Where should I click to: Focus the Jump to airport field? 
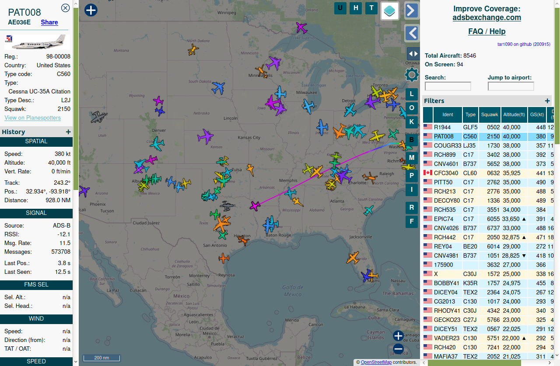(511, 86)
